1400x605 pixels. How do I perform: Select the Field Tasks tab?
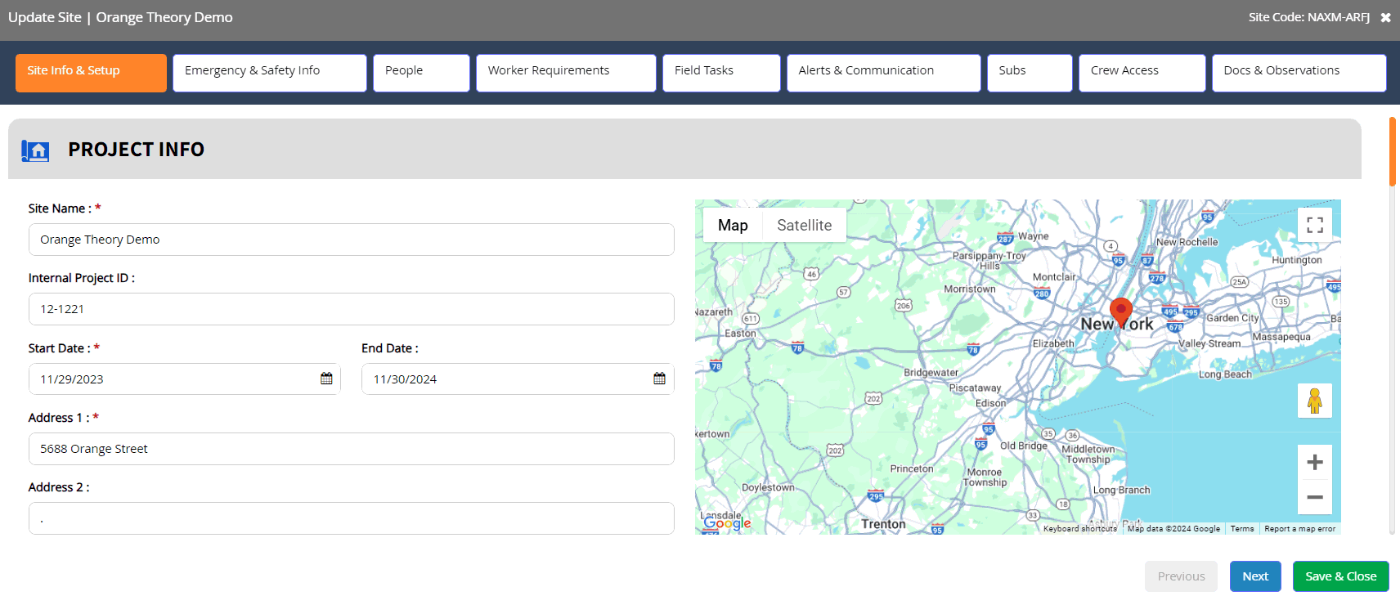point(721,73)
